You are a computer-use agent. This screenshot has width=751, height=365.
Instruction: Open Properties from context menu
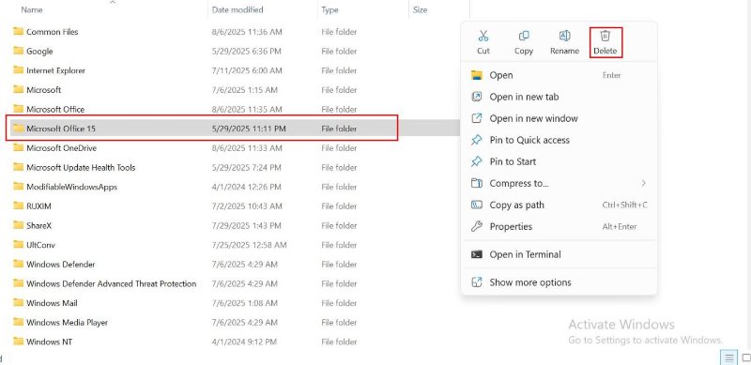[x=559, y=226]
